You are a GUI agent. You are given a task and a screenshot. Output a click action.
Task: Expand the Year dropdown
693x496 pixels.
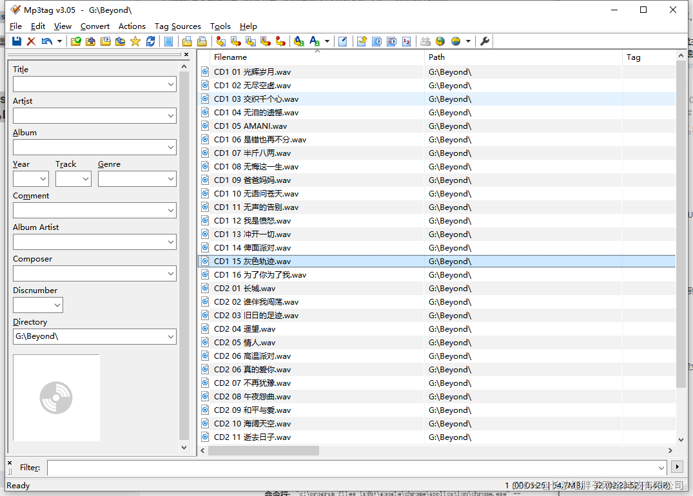[43, 179]
